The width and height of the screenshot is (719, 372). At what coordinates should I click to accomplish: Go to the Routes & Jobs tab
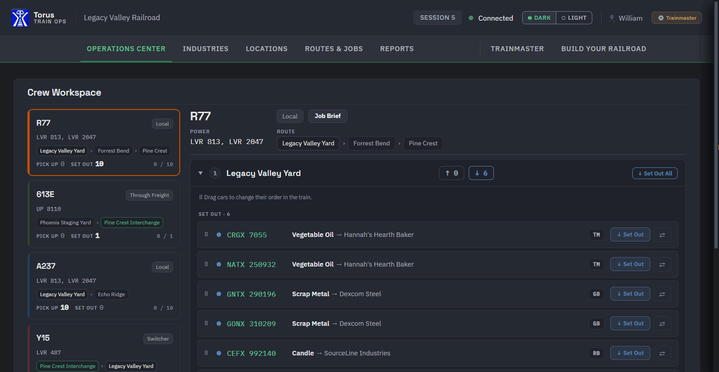click(334, 48)
